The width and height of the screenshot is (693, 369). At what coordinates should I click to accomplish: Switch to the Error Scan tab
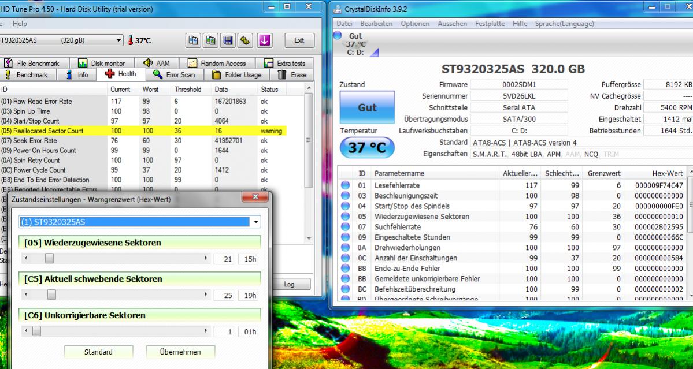point(175,74)
